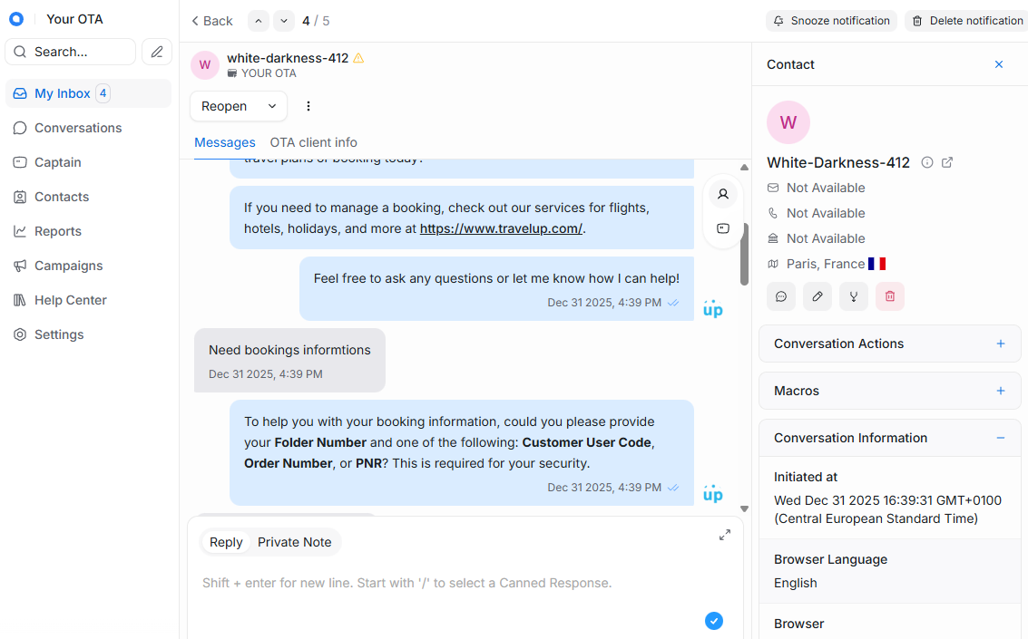Switch to the OTA client info tab

click(x=313, y=142)
